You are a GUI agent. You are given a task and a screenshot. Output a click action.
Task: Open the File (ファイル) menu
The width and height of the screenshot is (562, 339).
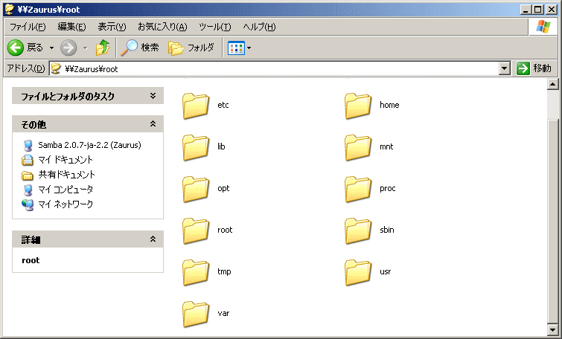coord(28,27)
